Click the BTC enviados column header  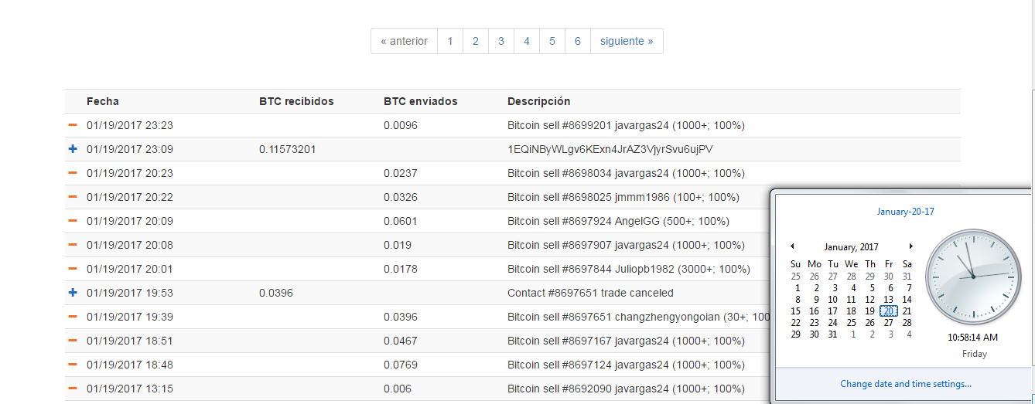tap(421, 101)
